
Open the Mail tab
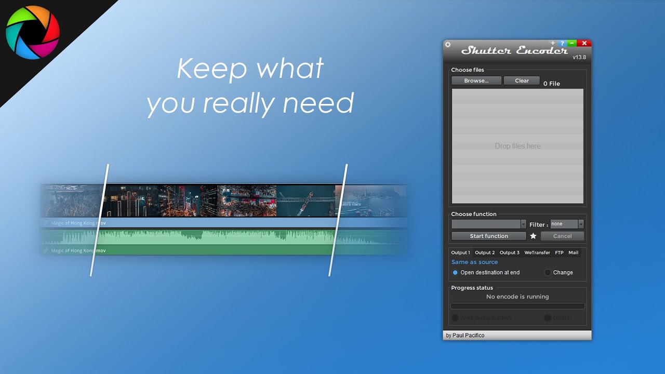click(573, 252)
